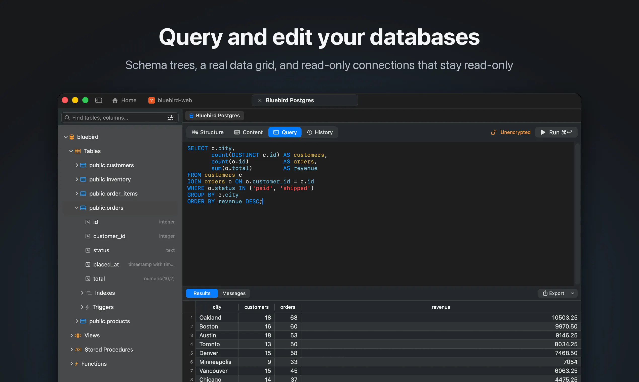Show the Results pane
639x382 pixels.
point(202,293)
